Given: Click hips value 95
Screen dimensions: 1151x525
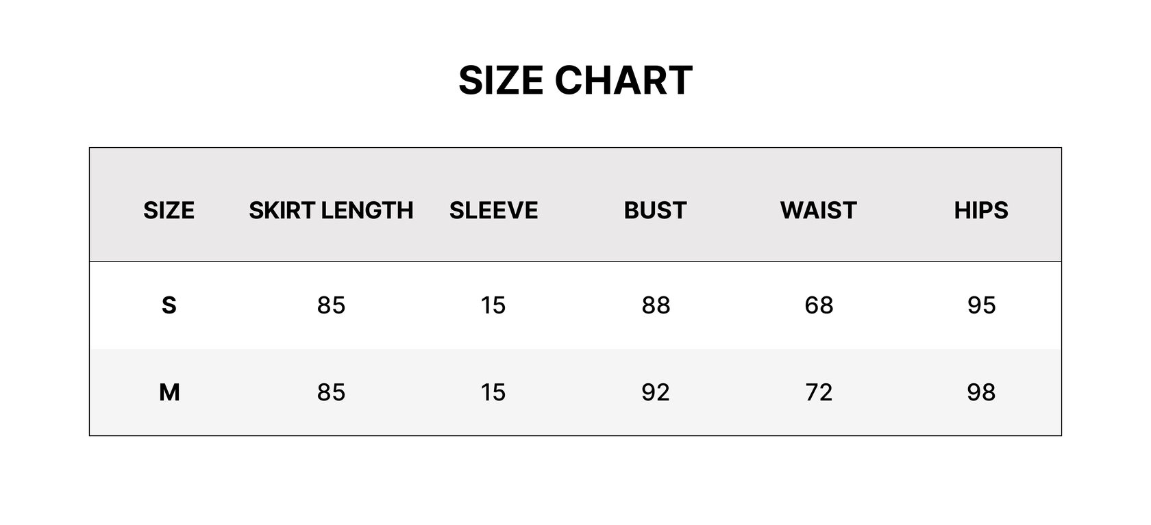Looking at the screenshot, I should [x=981, y=305].
